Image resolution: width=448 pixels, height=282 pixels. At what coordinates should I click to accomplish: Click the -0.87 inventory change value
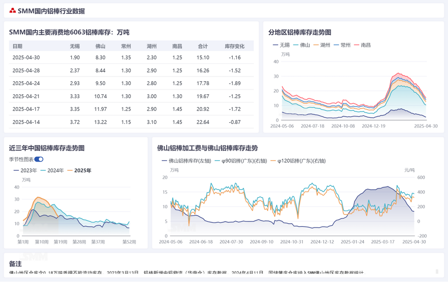click(x=234, y=122)
